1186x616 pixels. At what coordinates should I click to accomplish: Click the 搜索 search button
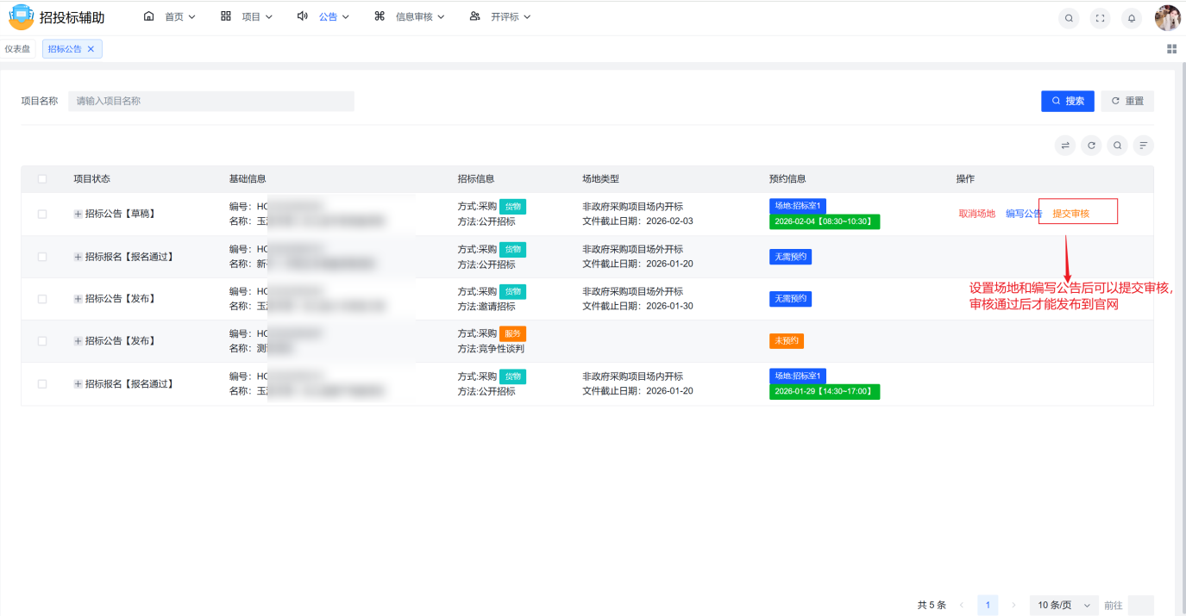(1067, 101)
